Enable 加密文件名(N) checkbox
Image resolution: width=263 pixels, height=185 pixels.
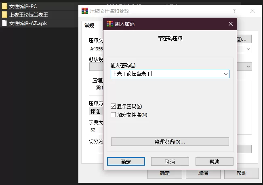[113, 115]
